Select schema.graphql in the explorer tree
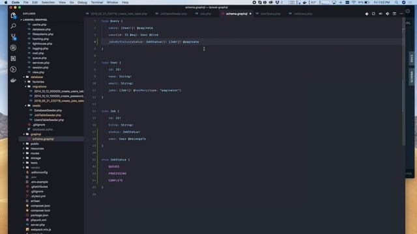The width and height of the screenshot is (417, 234). coord(43,139)
